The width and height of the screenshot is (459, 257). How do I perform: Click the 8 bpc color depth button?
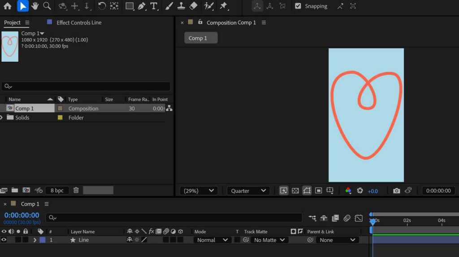coord(57,190)
